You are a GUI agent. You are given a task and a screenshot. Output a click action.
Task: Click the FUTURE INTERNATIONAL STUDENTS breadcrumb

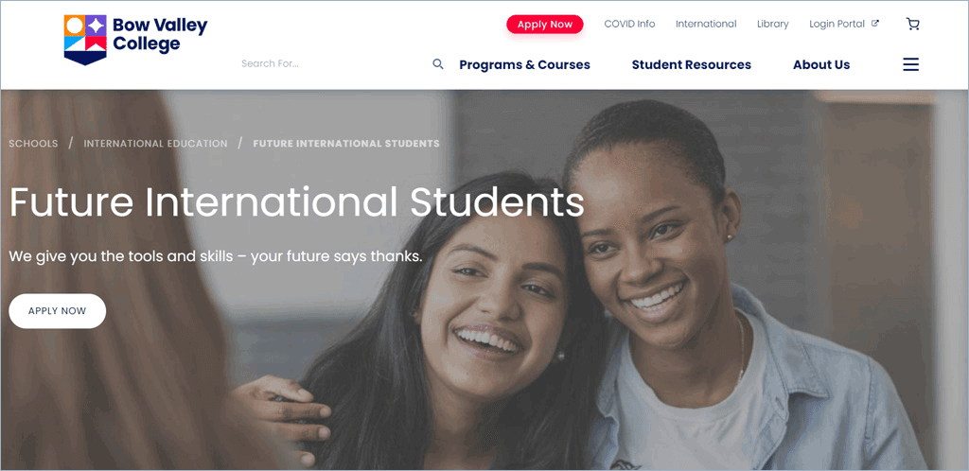pos(346,143)
